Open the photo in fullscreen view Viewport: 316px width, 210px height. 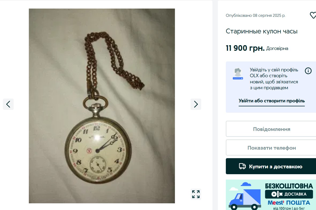(x=196, y=194)
